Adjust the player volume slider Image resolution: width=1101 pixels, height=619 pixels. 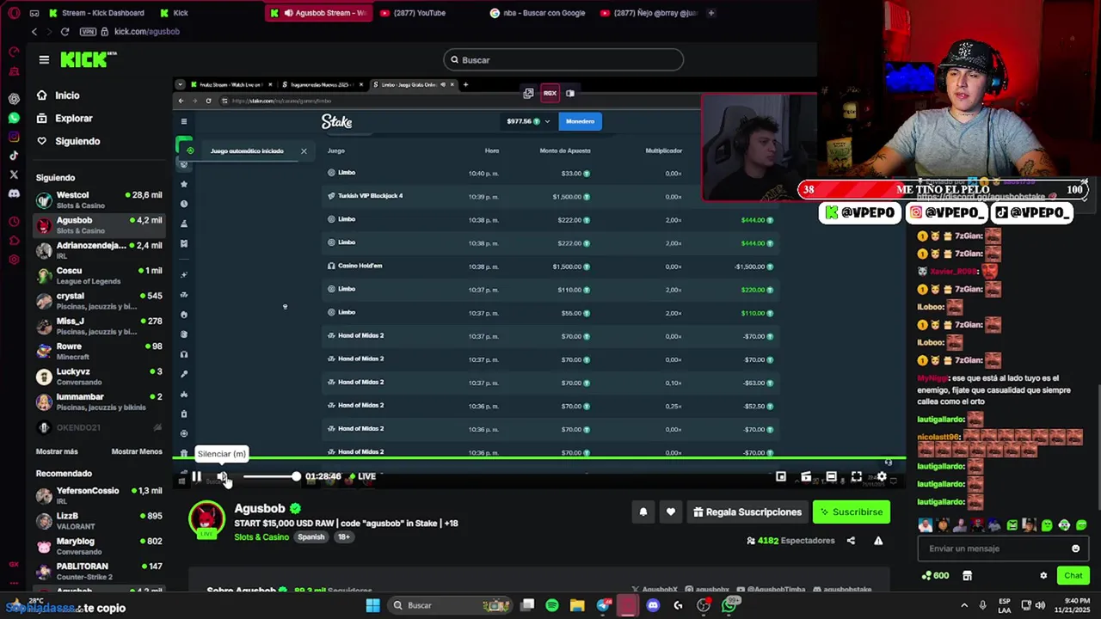(271, 476)
